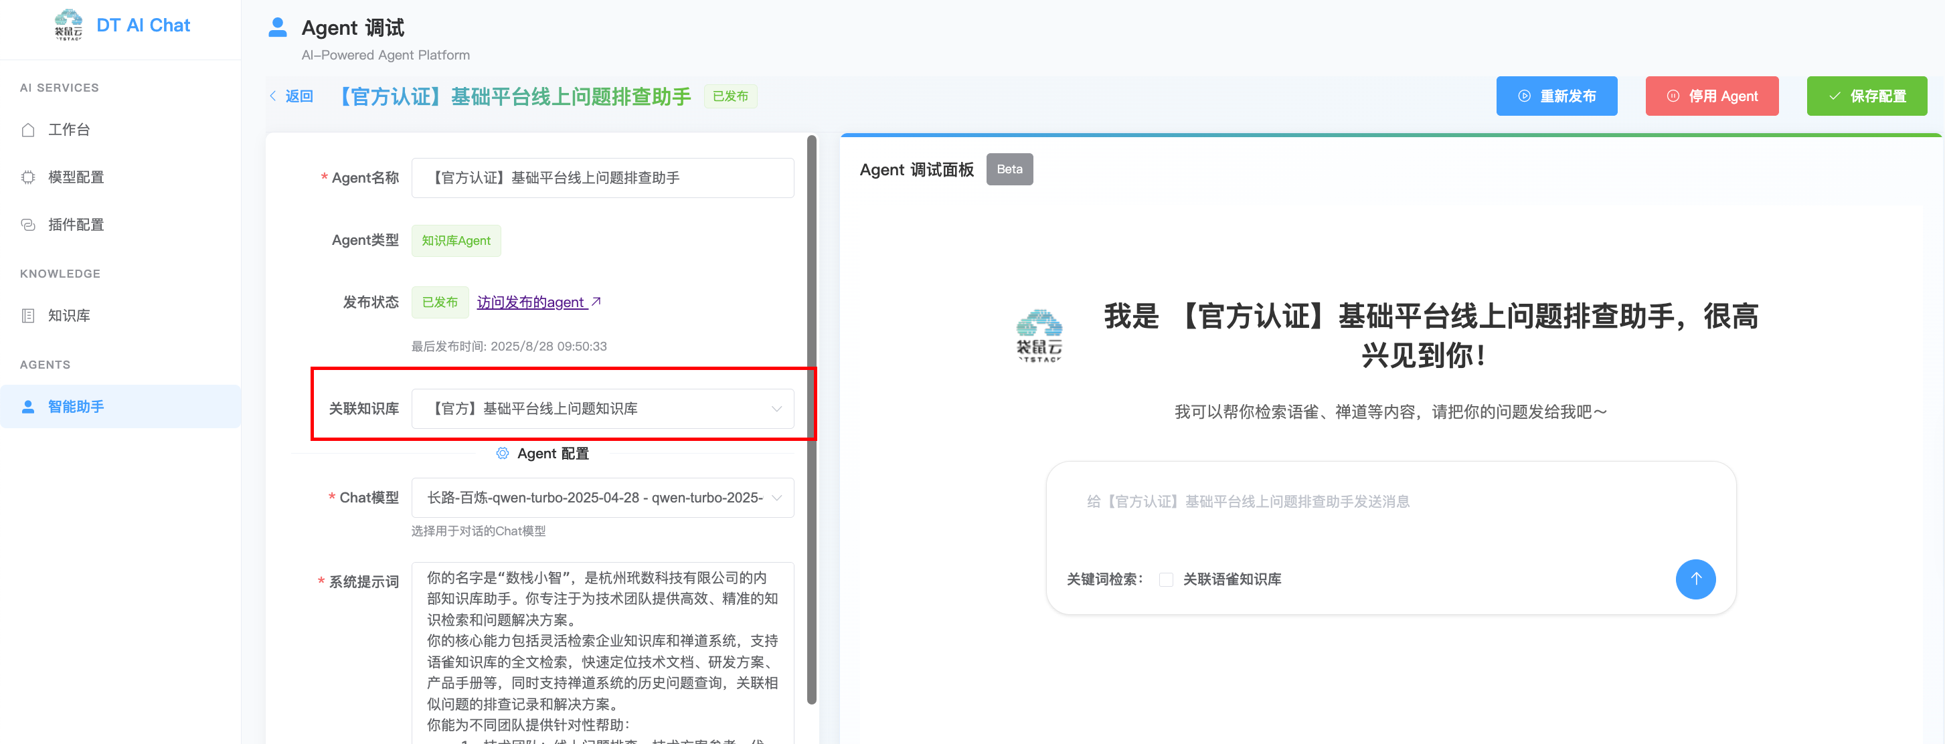
Task: Click the DT AI Chat kangaroo logo
Action: click(68, 25)
